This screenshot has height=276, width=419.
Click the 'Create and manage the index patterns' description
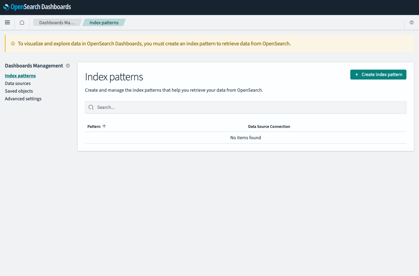(x=174, y=90)
